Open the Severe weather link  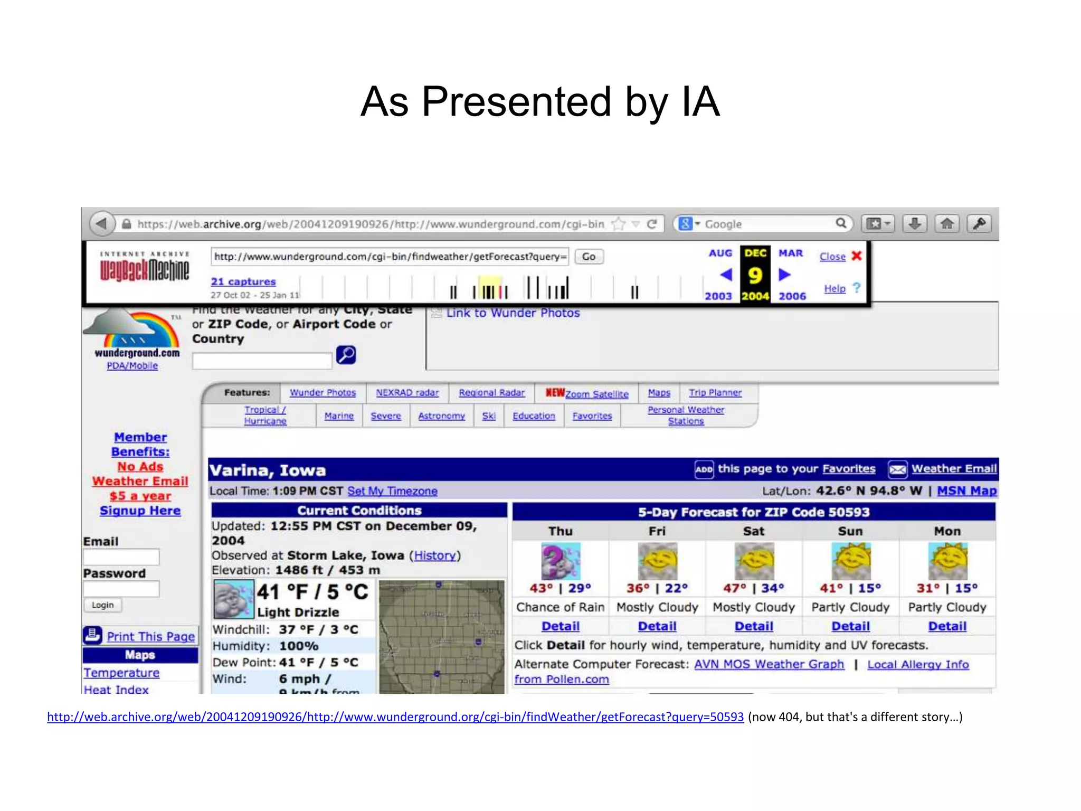[386, 416]
